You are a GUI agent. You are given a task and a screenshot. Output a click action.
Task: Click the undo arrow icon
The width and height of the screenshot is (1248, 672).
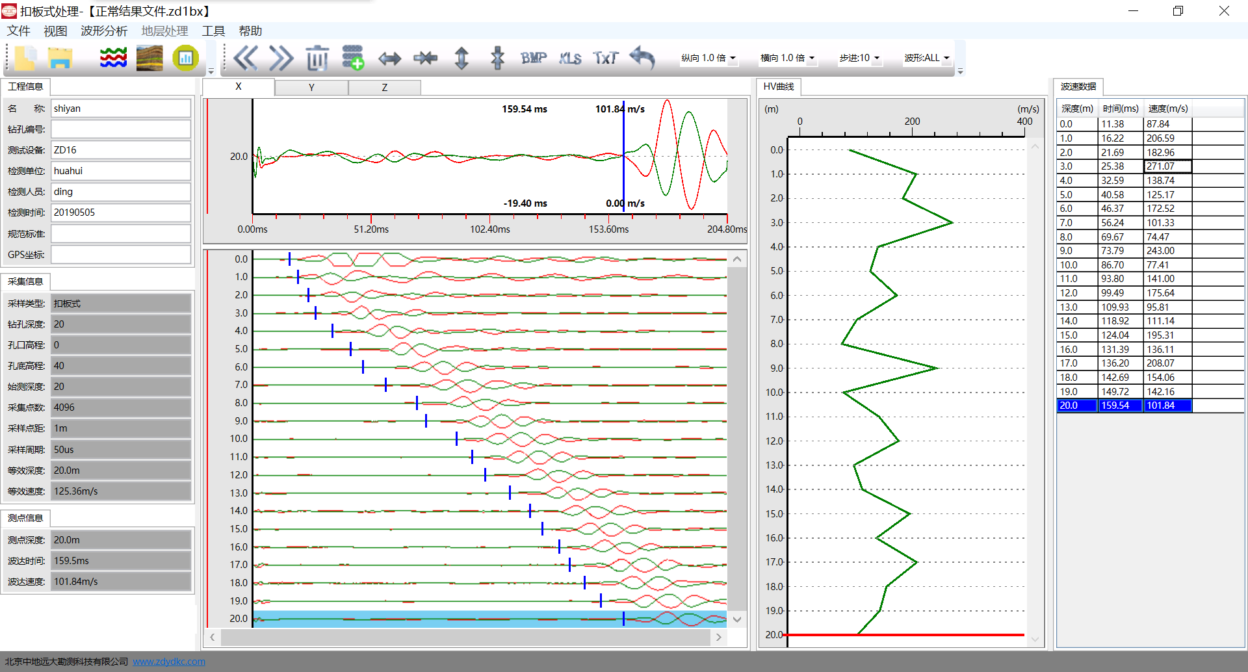642,58
